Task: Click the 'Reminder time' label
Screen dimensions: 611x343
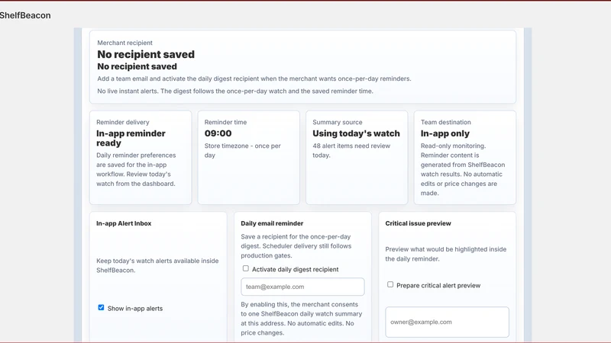Action: [225, 122]
